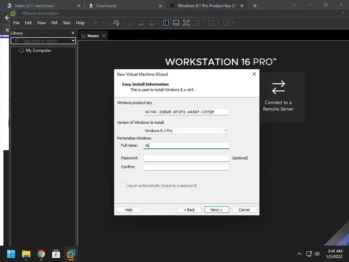Click the volume speaker tray icon
Image resolution: width=349 pixels, height=262 pixels.
click(x=317, y=254)
